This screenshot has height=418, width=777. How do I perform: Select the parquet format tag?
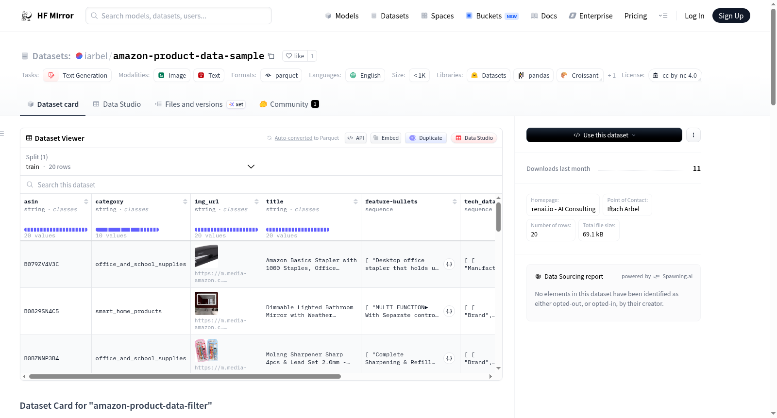click(x=281, y=75)
